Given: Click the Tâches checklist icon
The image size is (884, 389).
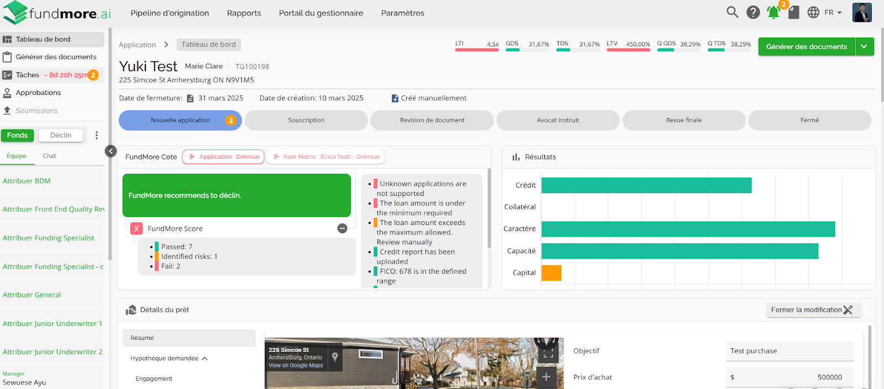Looking at the screenshot, I should pos(7,75).
